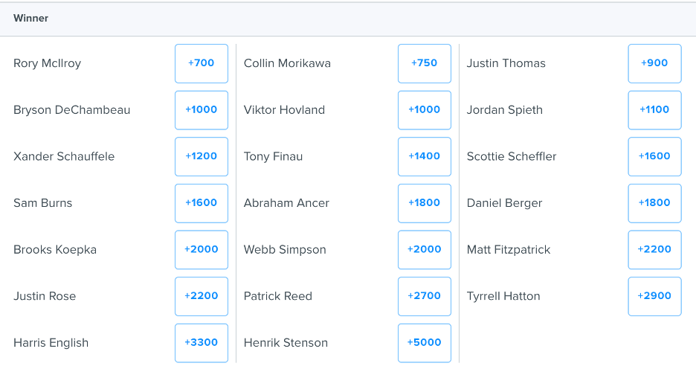The height and width of the screenshot is (369, 696).
Task: Click Rory McIlroy +700 odds button
Action: pyautogui.click(x=202, y=63)
